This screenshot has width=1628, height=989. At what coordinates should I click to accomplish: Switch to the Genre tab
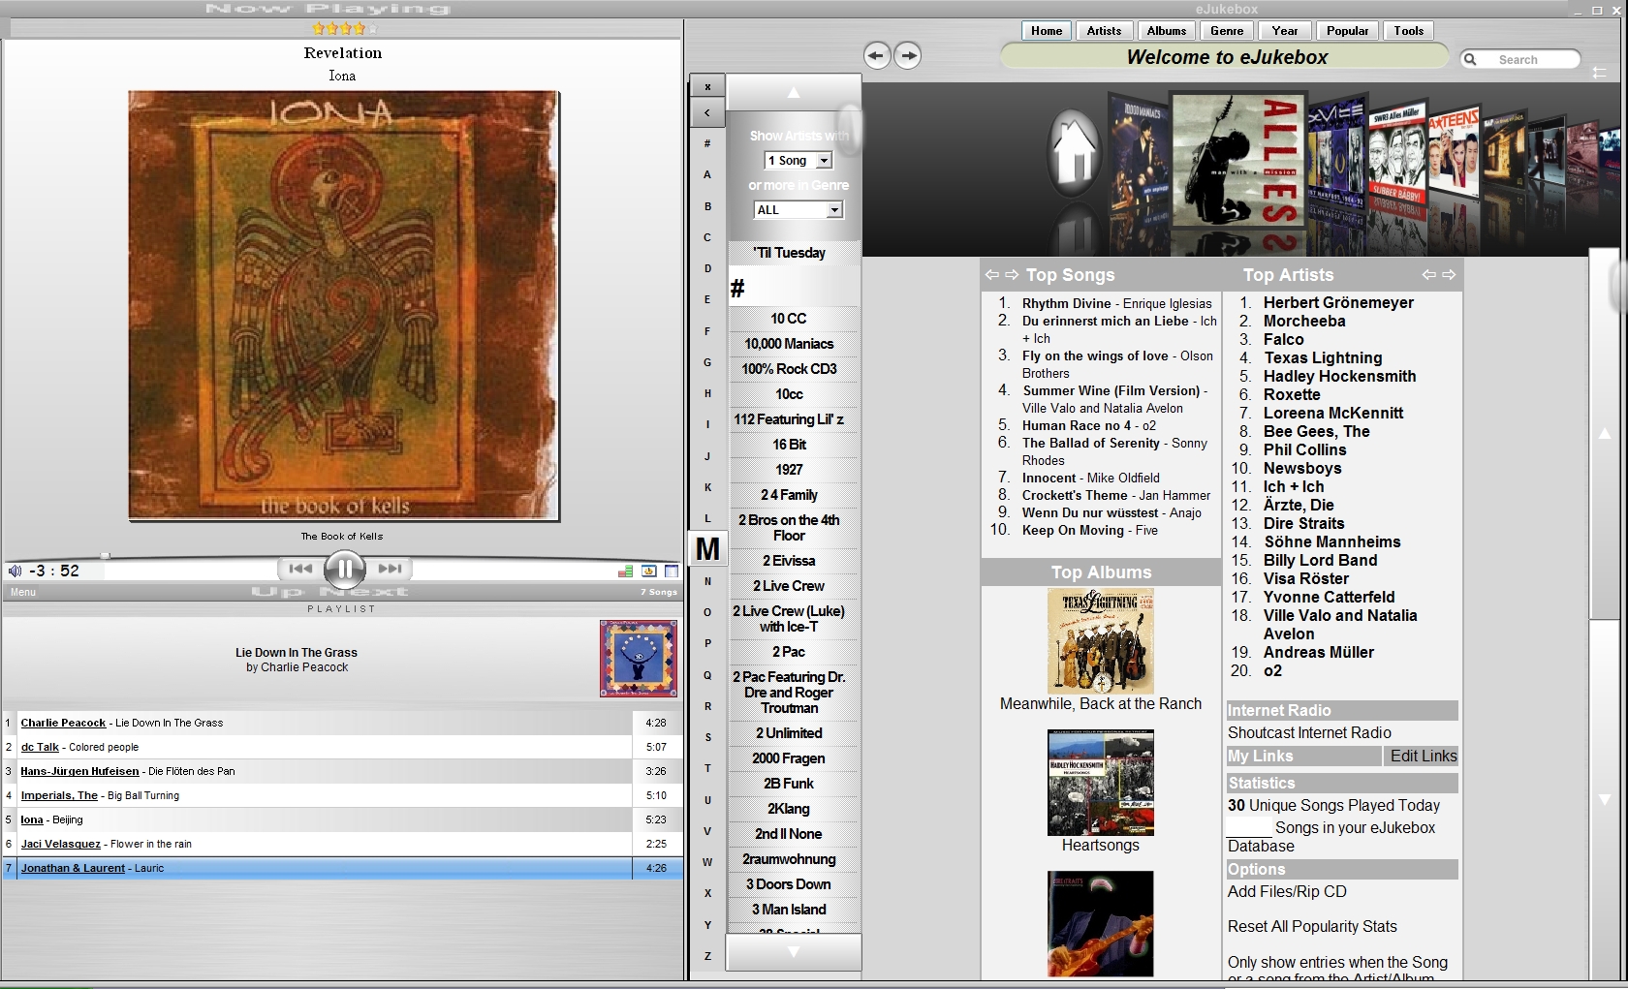tap(1227, 31)
